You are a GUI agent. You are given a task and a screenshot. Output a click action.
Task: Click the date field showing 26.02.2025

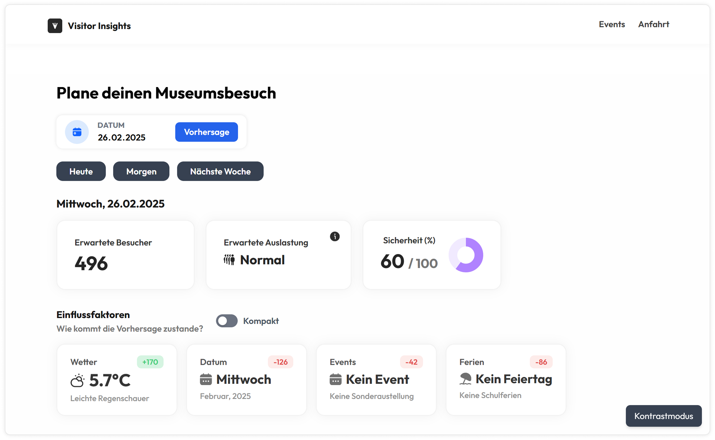[121, 137]
